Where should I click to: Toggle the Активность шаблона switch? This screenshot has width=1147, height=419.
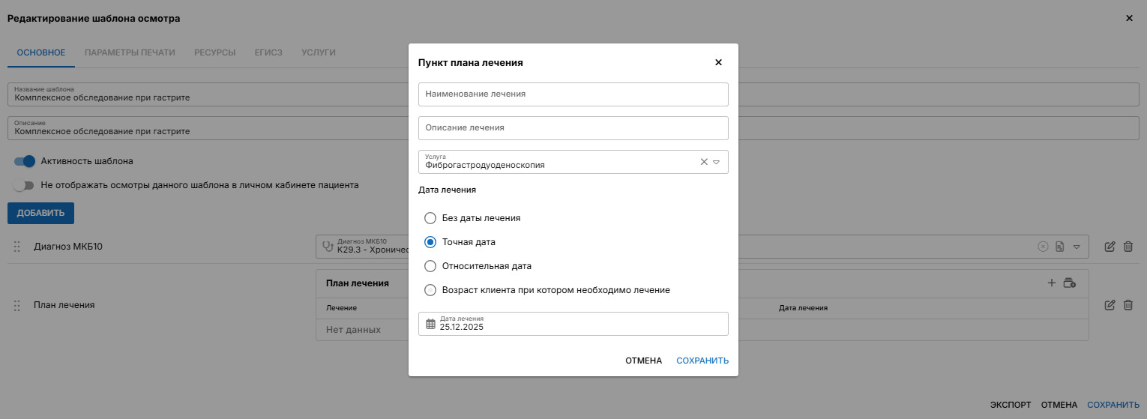coord(25,161)
